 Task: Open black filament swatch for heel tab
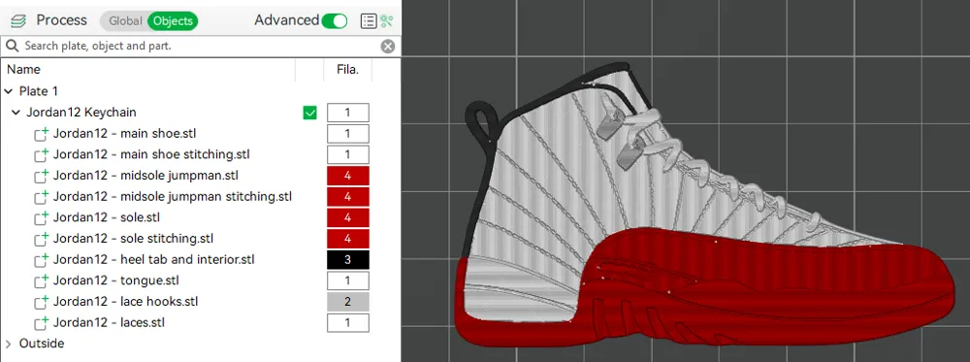tap(347, 259)
